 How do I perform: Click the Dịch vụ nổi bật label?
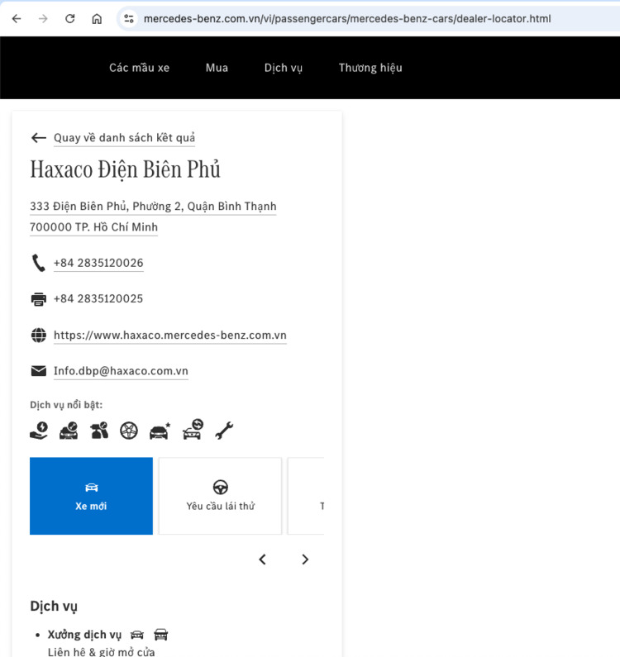pyautogui.click(x=66, y=405)
